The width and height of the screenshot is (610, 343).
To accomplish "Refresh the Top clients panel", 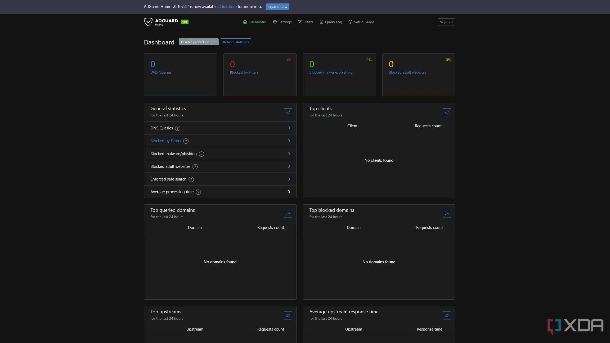I will coord(447,112).
